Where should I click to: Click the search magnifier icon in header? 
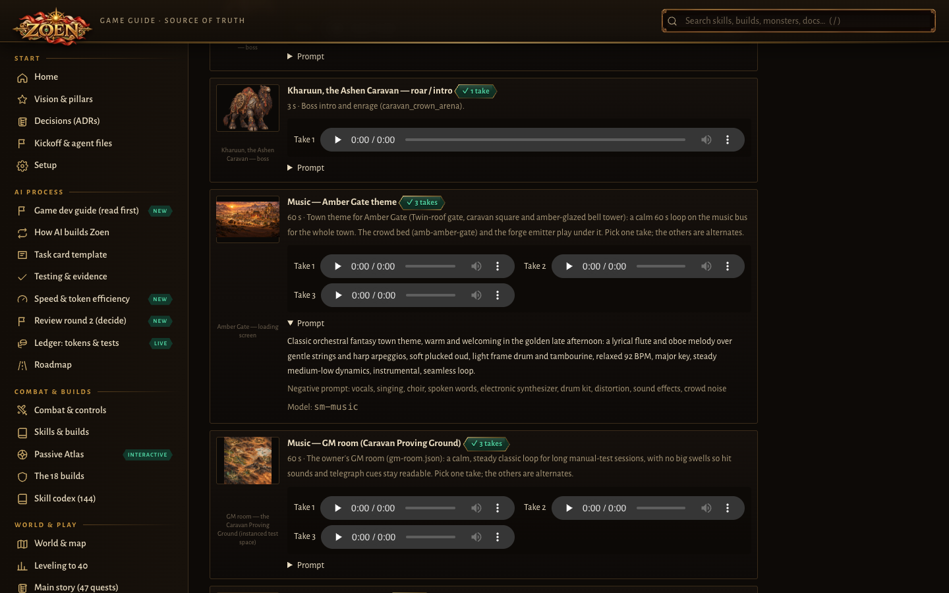click(x=672, y=21)
